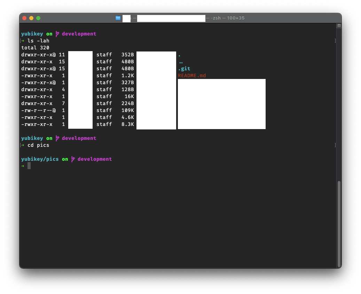Click the split pane icon above scrollbar
This screenshot has width=361, height=294.
(x=339, y=26)
